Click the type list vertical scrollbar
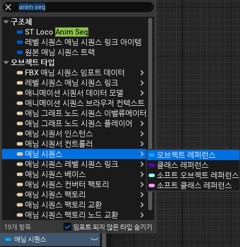240x247 pixels. [150, 114]
